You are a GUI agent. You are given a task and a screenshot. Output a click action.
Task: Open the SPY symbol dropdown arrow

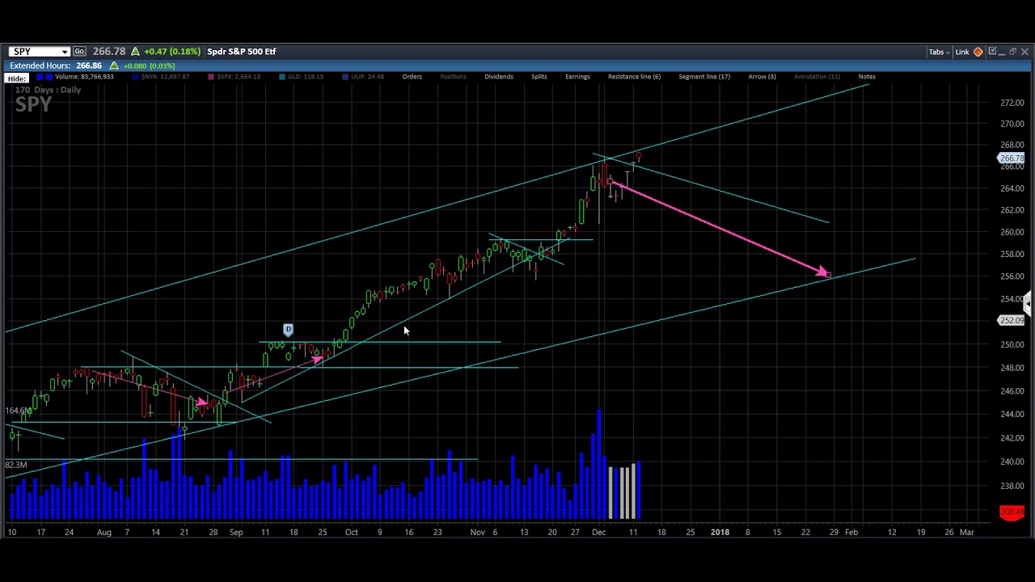65,52
